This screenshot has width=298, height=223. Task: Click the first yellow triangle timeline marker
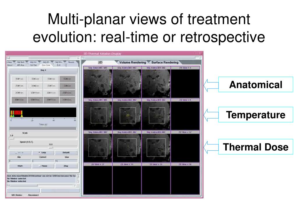pos(11,116)
